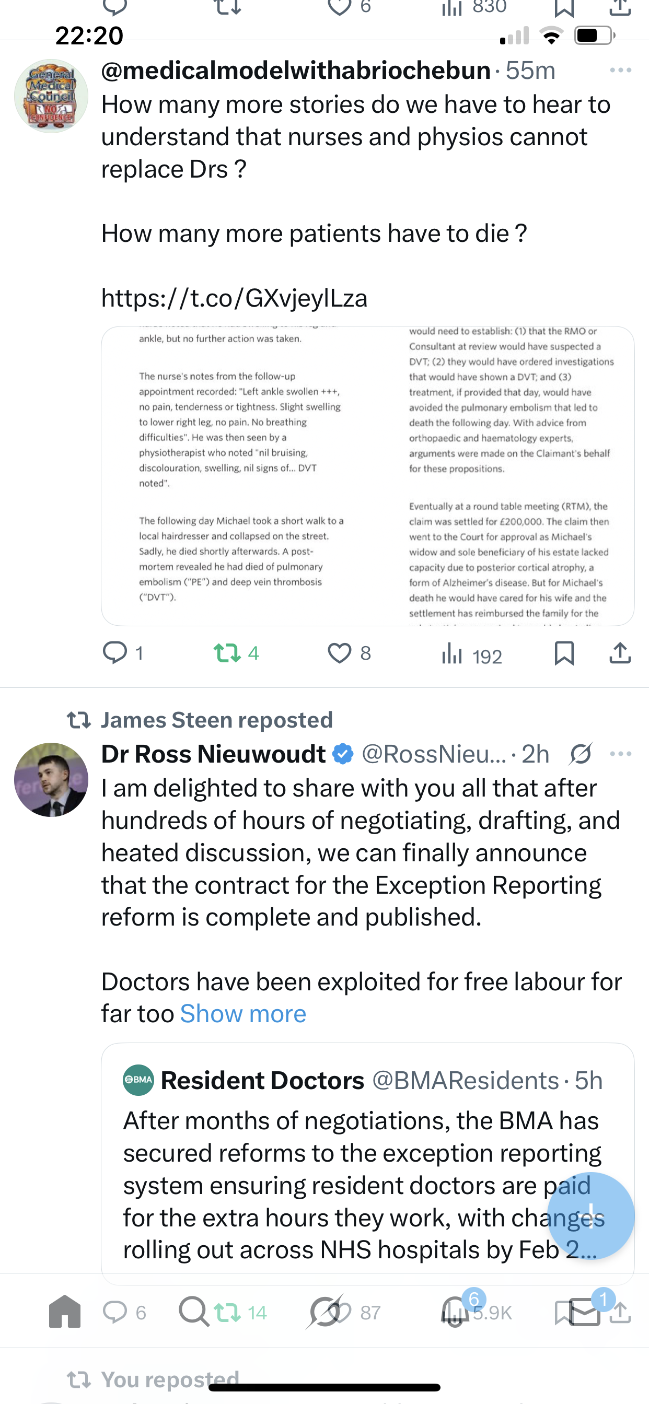
Task: Open the t.co/GXvjeylLza link
Action: pyautogui.click(x=235, y=298)
